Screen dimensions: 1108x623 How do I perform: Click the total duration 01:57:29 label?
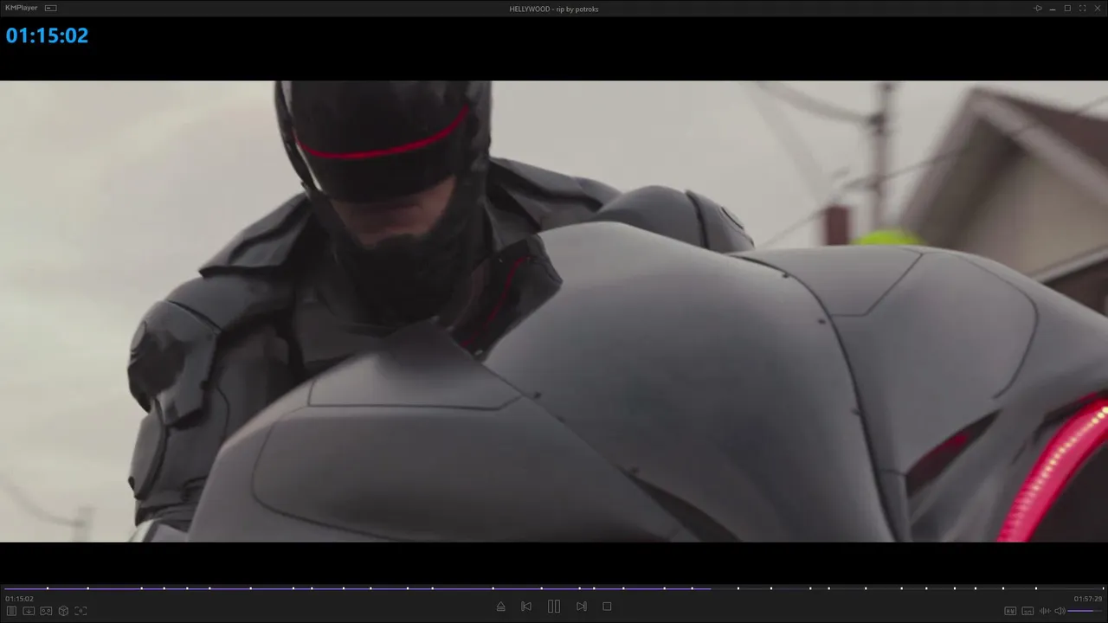pos(1088,599)
